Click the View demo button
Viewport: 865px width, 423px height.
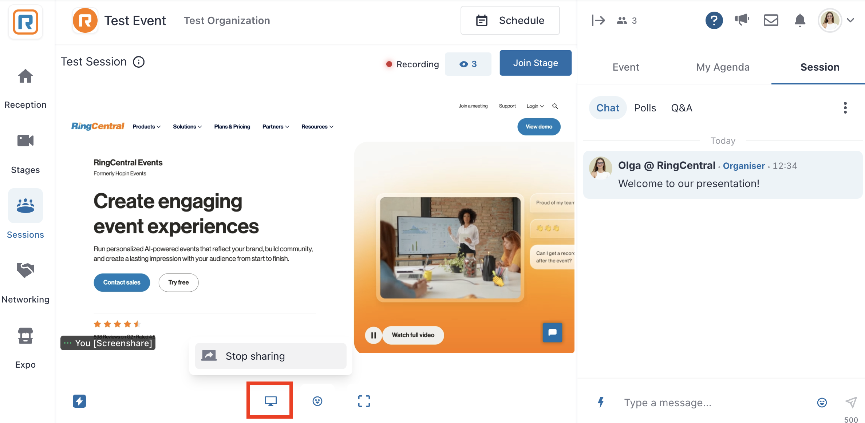coord(539,127)
